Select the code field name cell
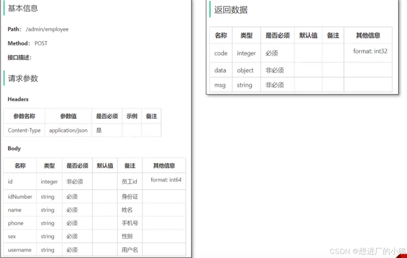This screenshot has width=407, height=258. [x=221, y=53]
